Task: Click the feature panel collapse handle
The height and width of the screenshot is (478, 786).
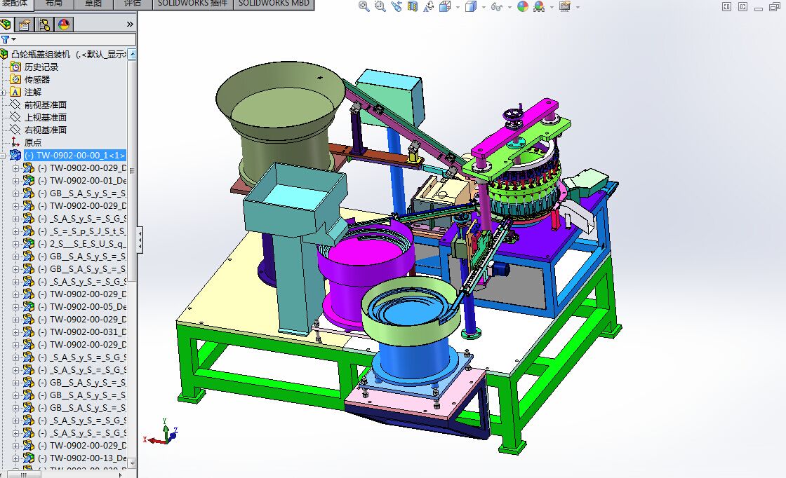Action: point(140,239)
